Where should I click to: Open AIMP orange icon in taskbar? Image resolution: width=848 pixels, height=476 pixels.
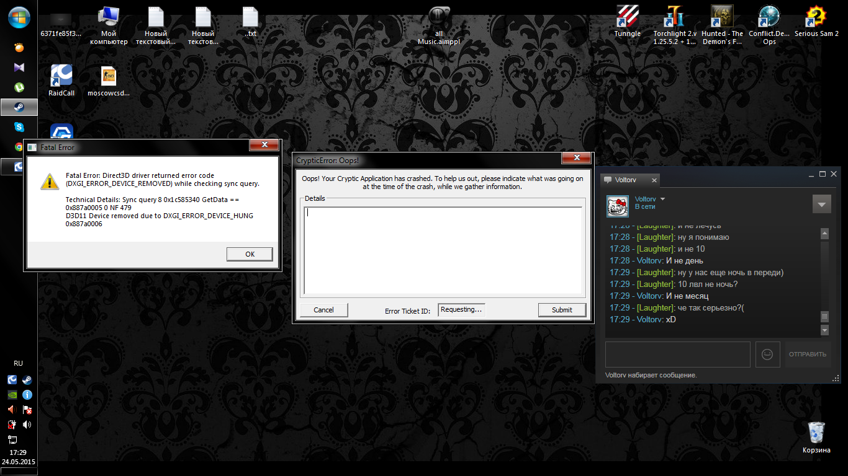click(19, 48)
